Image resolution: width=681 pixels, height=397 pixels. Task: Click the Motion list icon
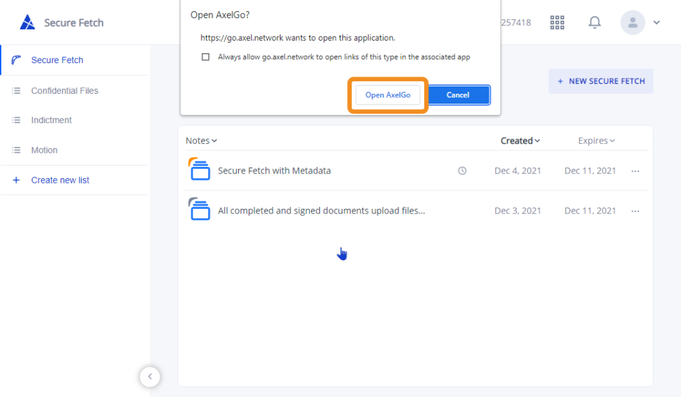16,150
